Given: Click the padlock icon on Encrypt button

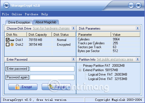Looking at the screenshot, I should point(17,87).
